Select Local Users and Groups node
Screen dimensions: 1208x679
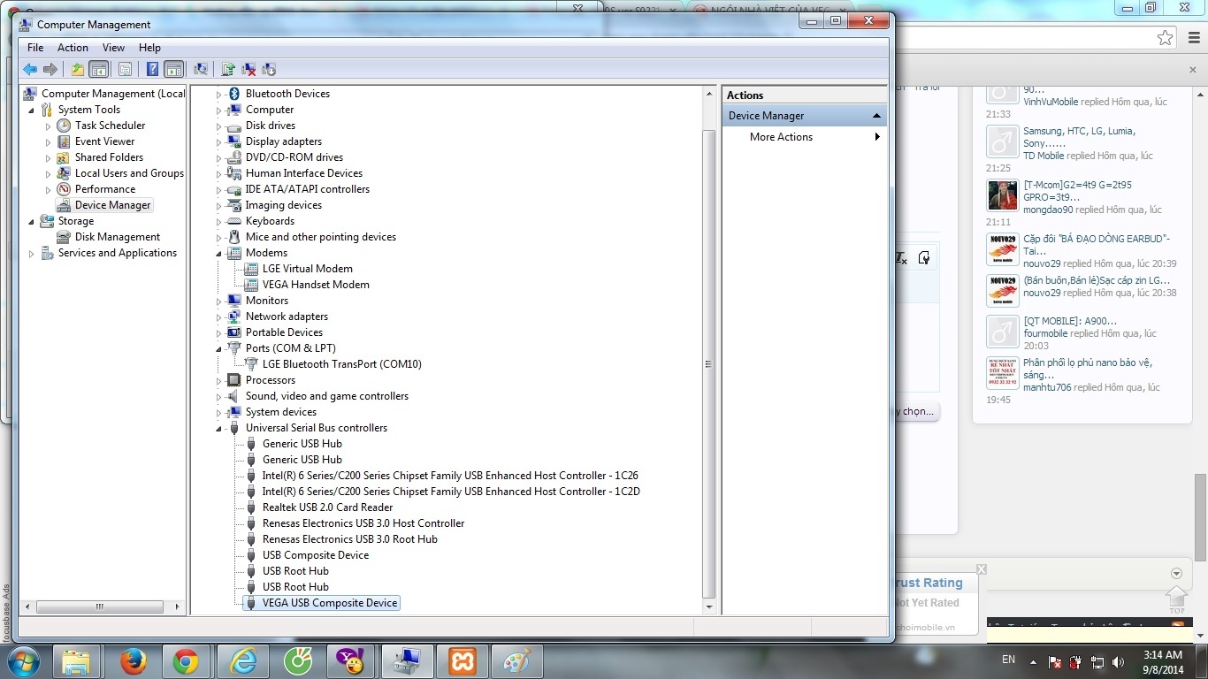click(x=129, y=173)
